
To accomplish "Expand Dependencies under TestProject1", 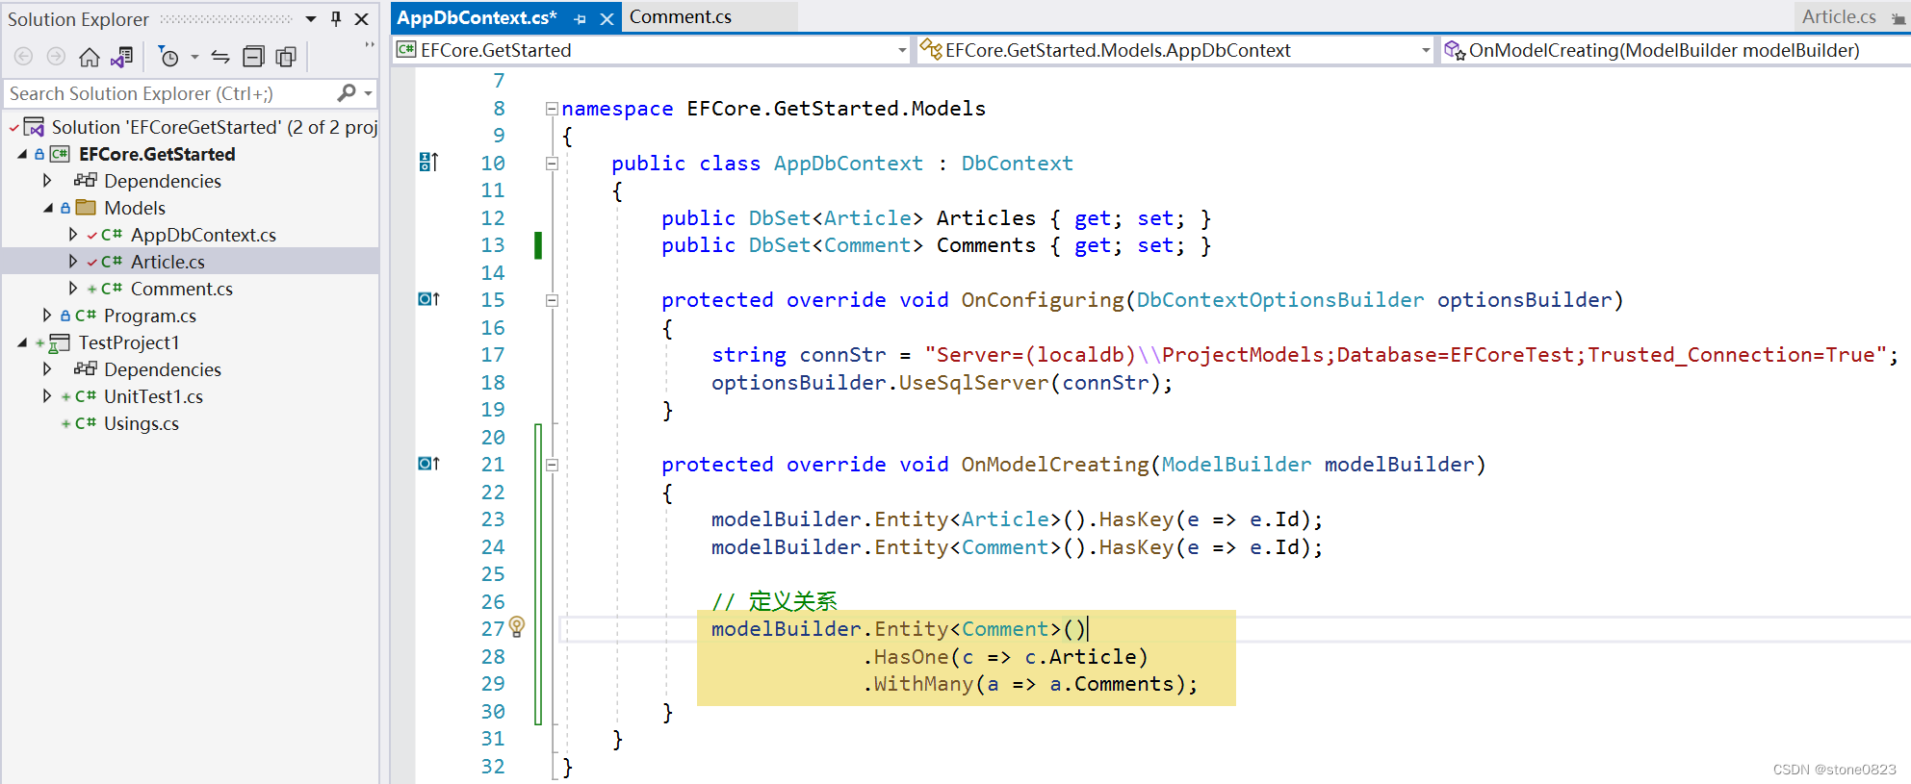I will click(47, 369).
